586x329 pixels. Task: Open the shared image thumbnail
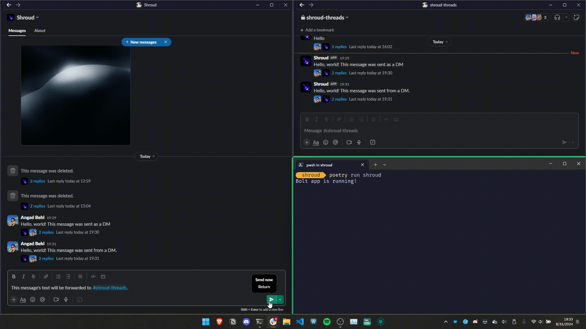[76, 95]
